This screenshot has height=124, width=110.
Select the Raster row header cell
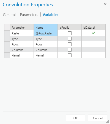(x=7, y=33)
